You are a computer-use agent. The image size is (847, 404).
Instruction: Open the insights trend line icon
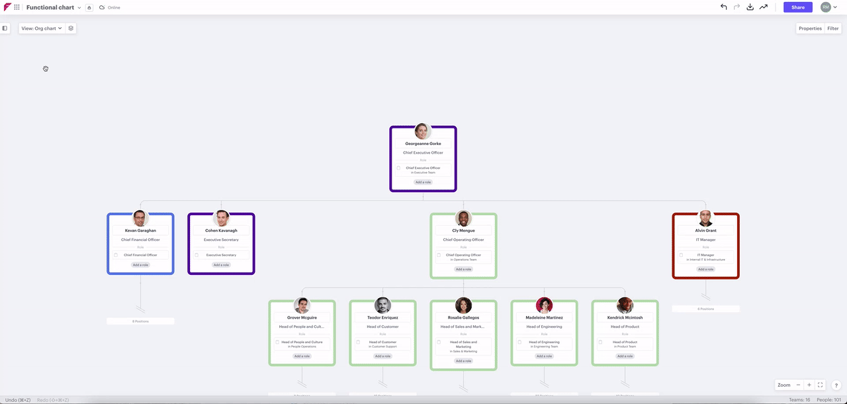764,7
